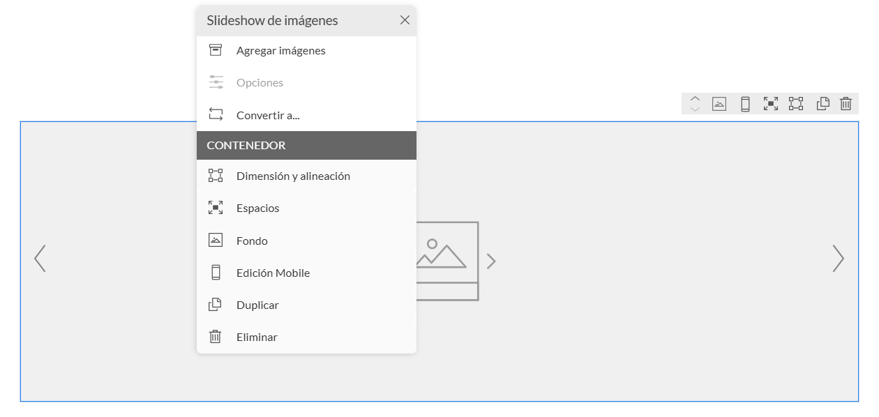The image size is (879, 417).
Task: Click small arrow beside image placeholder
Action: pyautogui.click(x=491, y=261)
